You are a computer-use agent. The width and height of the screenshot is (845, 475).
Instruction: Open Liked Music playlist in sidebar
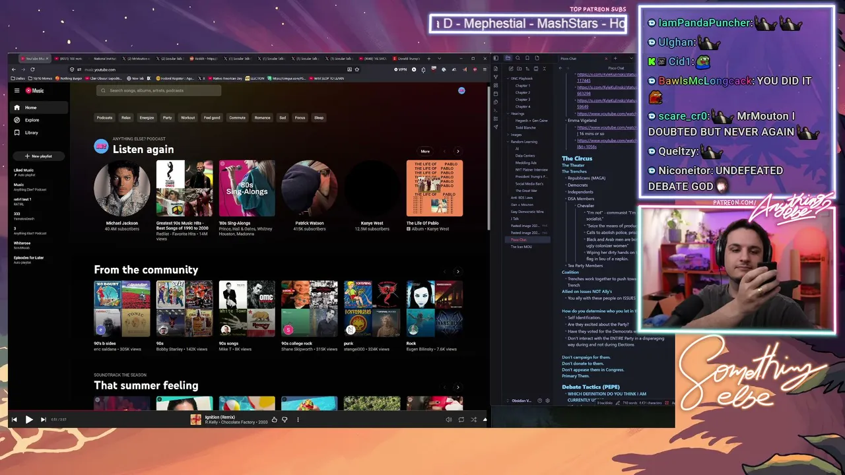(x=24, y=170)
